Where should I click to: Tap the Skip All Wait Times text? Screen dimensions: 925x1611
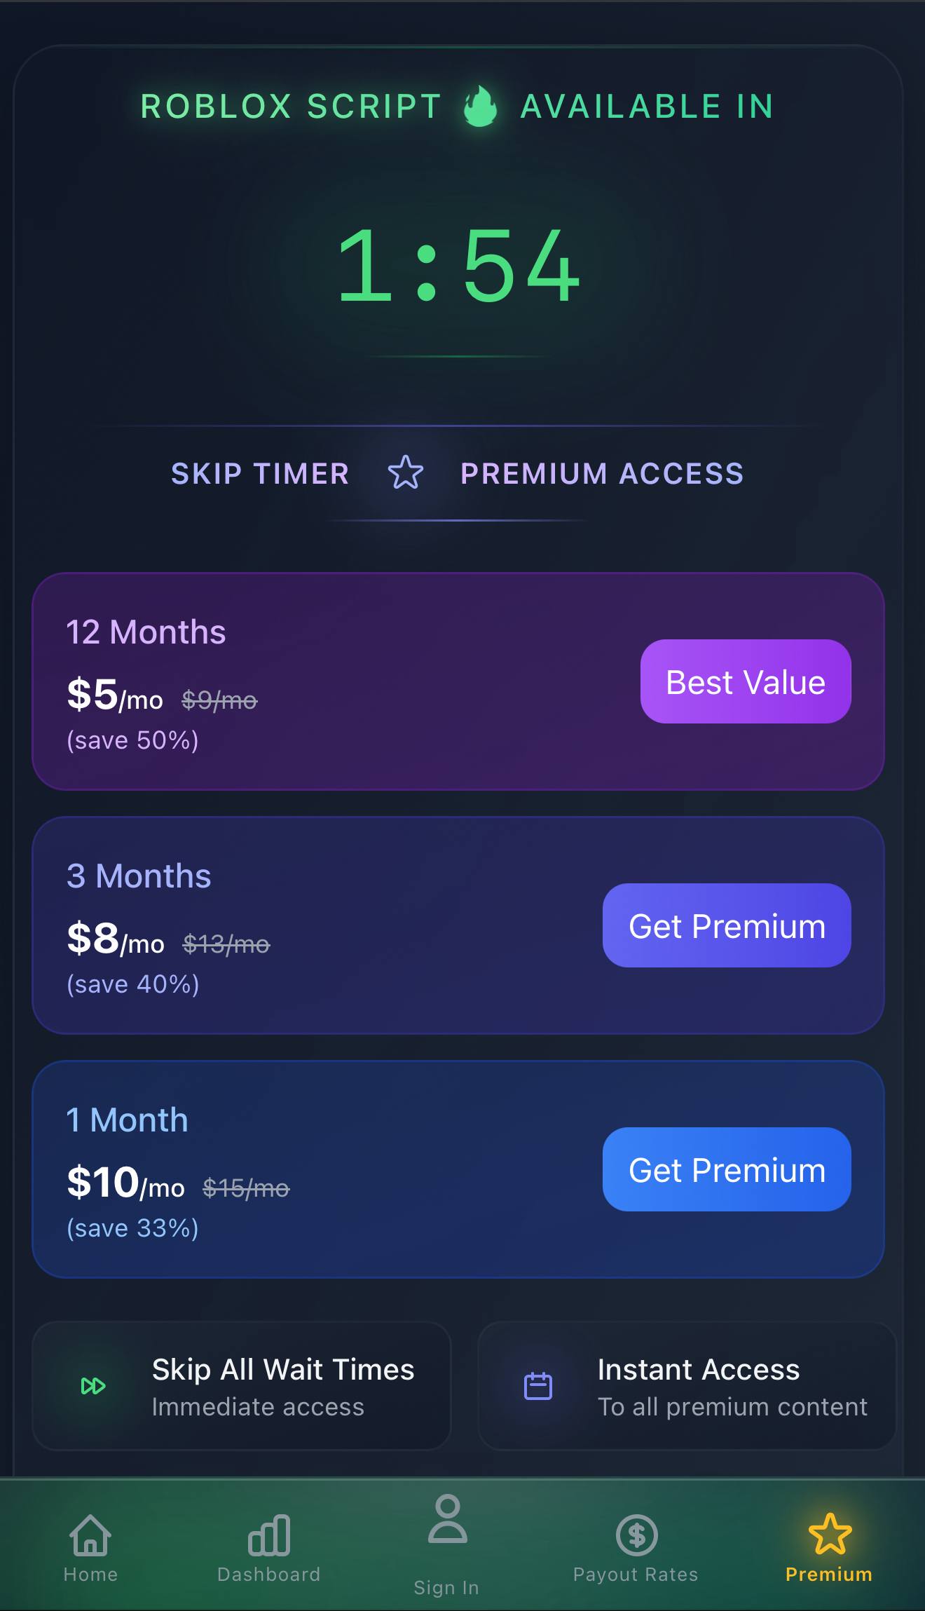click(x=283, y=1369)
